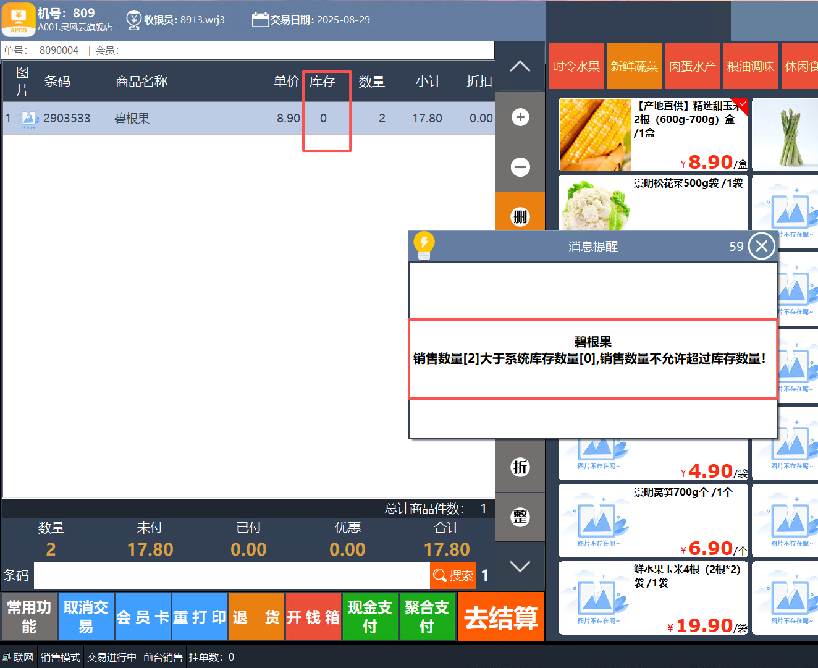The height and width of the screenshot is (668, 818).
Task: Click the 库存 column header
Action: (323, 82)
